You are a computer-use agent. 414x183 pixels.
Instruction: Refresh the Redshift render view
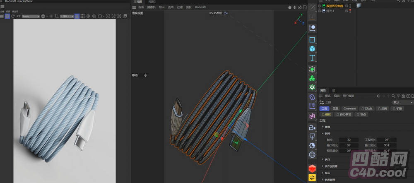13,16
